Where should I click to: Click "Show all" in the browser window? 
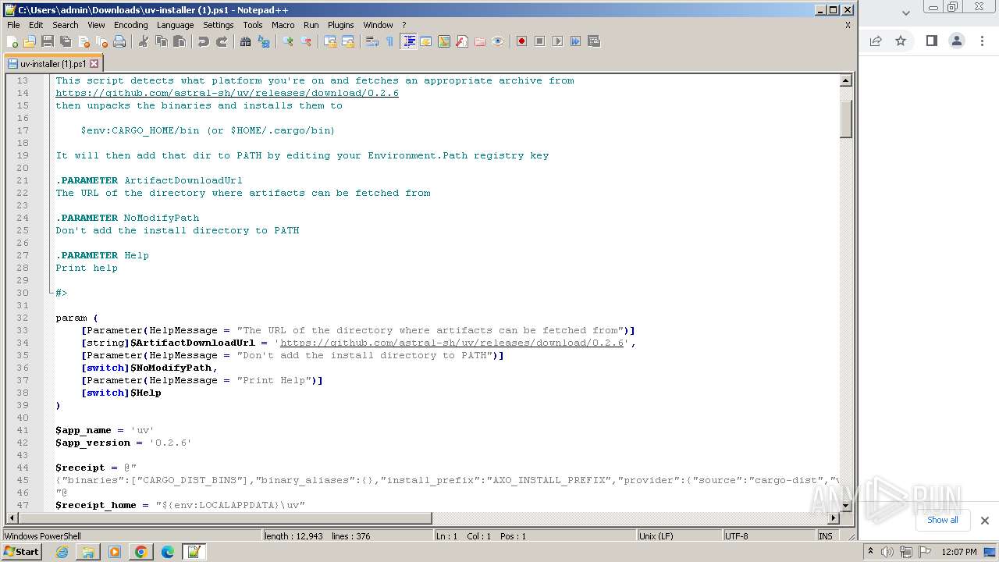(x=942, y=520)
